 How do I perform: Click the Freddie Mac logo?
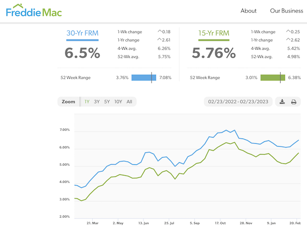pos(34,11)
